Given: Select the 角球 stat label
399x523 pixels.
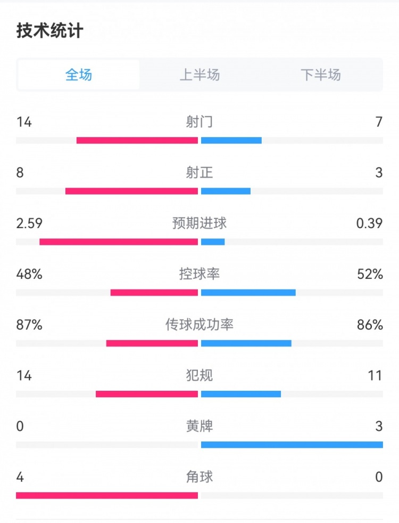Looking at the screenshot, I should click(x=199, y=477).
